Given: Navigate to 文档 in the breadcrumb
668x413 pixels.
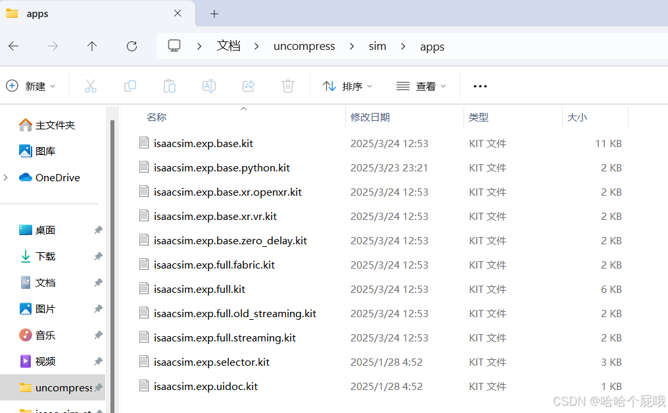Looking at the screenshot, I should click(228, 46).
